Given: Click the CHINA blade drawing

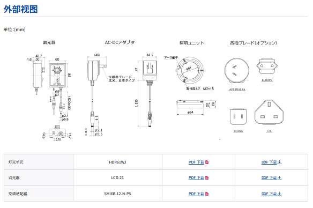Looking at the screenshot, I should point(238,117).
